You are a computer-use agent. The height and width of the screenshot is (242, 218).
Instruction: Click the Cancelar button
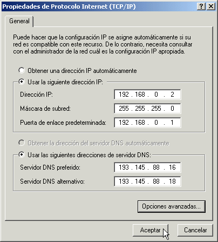[x=195, y=230]
